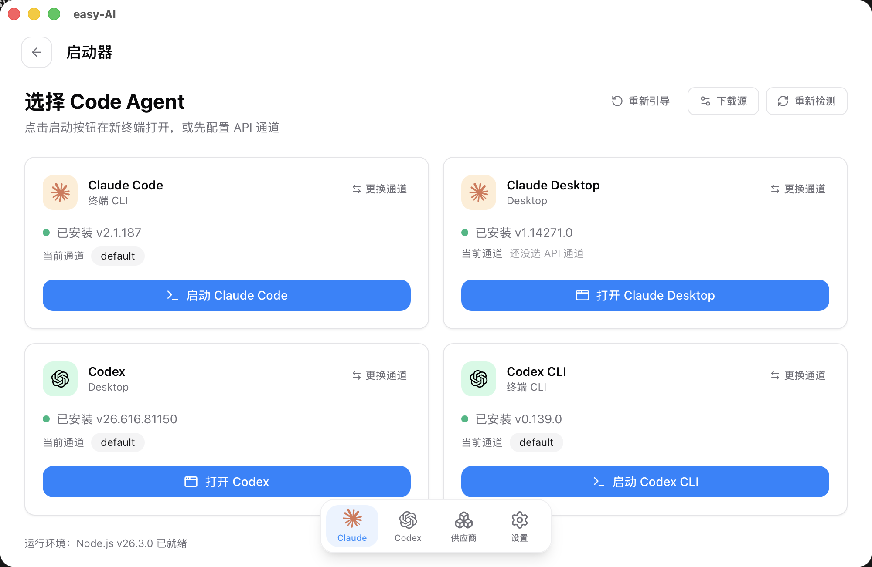872x567 pixels.
Task: Click the Claude Code starburst icon
Action: (60, 192)
